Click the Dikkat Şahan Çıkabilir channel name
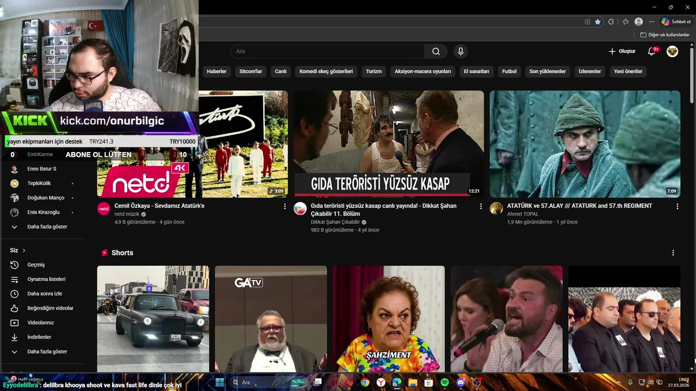696x391 pixels. tap(335, 222)
